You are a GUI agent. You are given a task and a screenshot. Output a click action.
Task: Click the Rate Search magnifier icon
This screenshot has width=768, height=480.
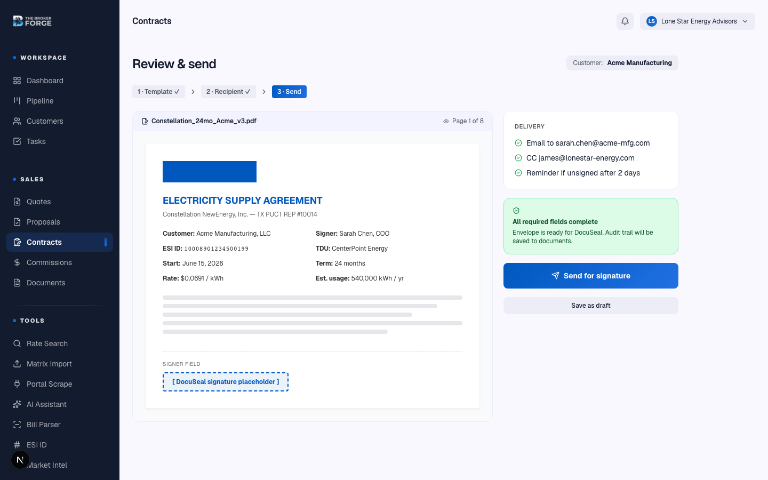click(x=17, y=343)
